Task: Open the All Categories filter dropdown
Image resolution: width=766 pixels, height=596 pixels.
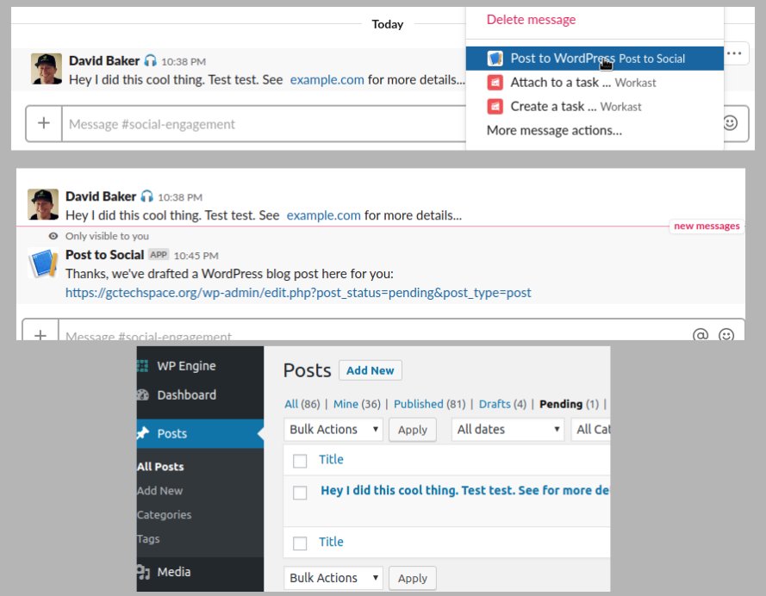Action: pos(590,430)
